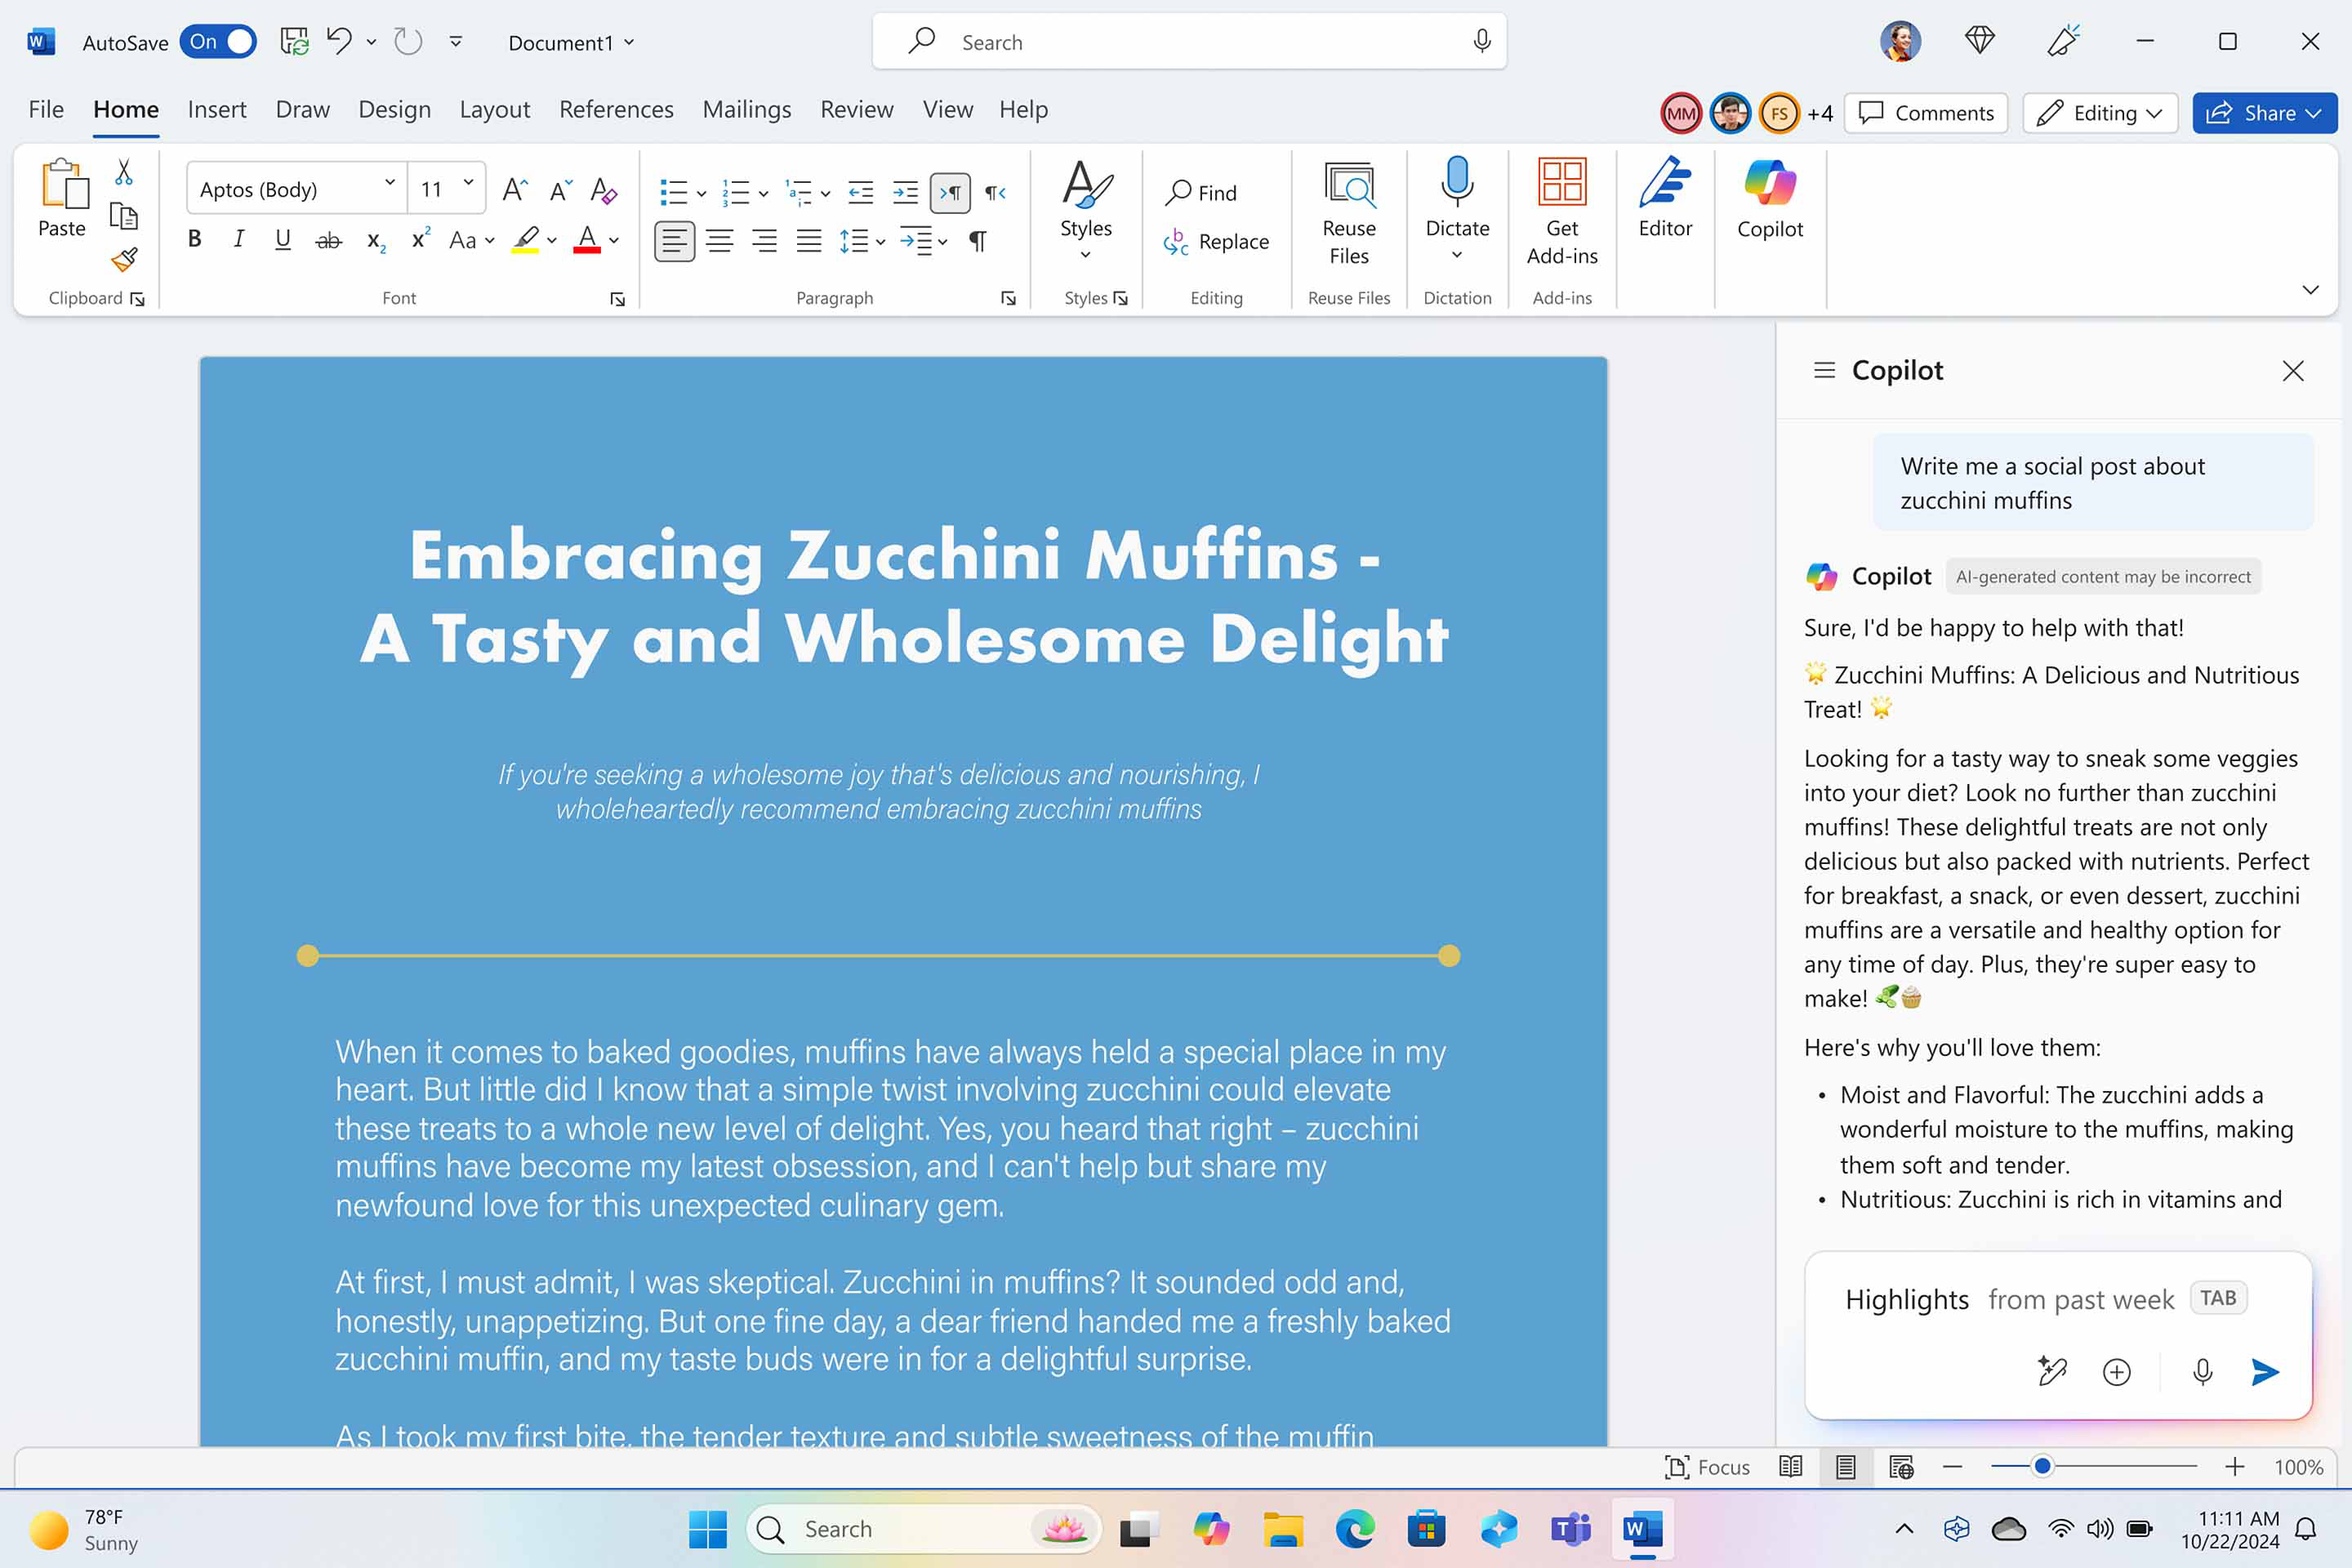2352x1568 pixels.
Task: Switch to the References tab
Action: [616, 109]
